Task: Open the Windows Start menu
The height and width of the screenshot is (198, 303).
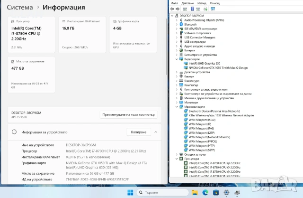Action: tap(130, 192)
